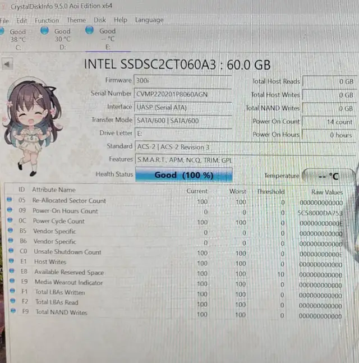Click raw value 5C58000DA753
359x363 pixels.
coord(320,213)
